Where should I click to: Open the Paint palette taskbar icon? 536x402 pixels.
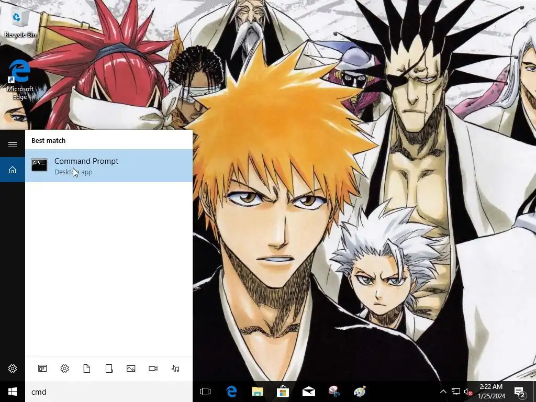(x=360, y=392)
